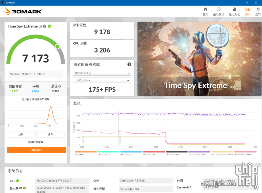Click the 平均 score value 7 894
Screen dimensions: 262x193
pyautogui.click(x=35, y=91)
